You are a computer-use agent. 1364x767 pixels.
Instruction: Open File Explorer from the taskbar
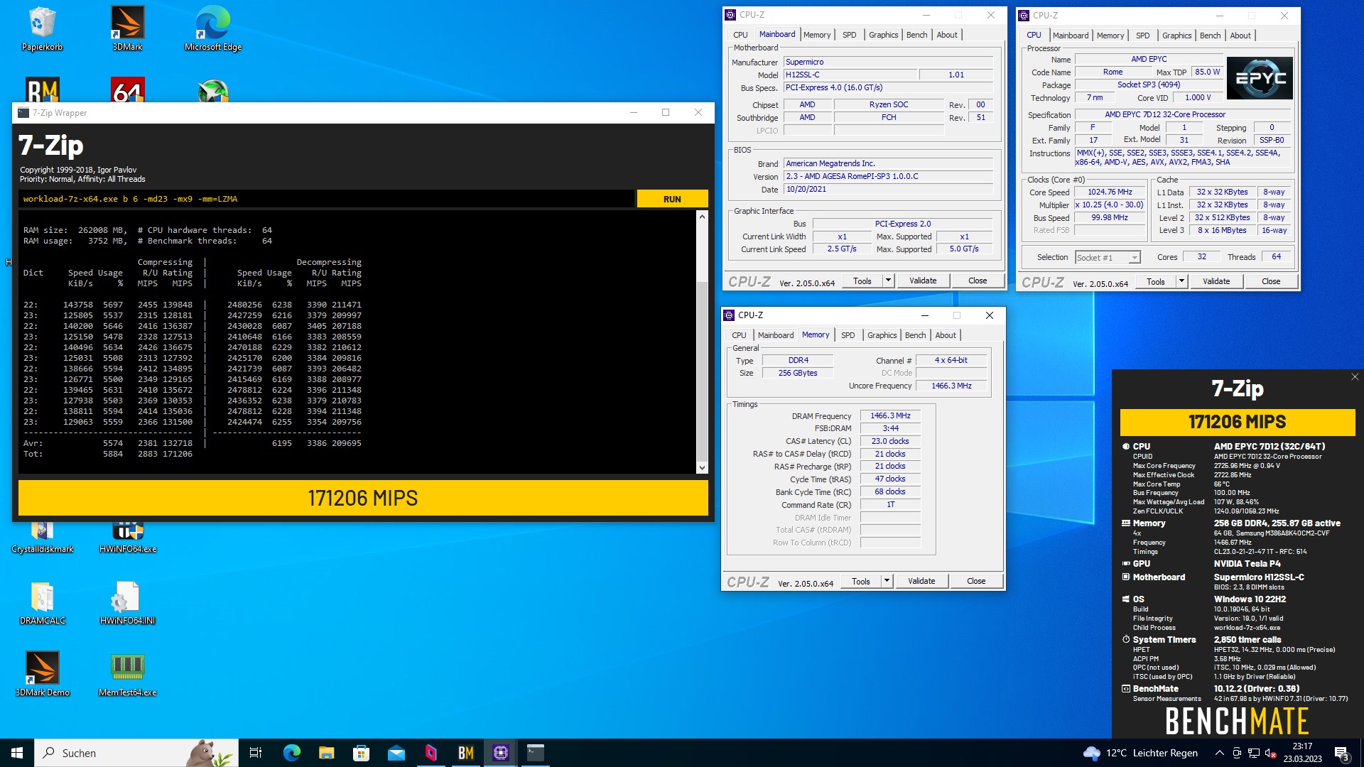[326, 753]
